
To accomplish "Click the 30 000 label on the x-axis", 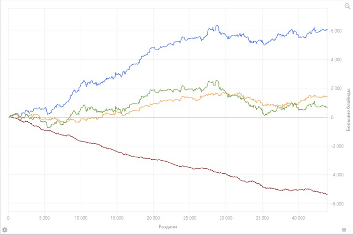I will coord(226,218).
